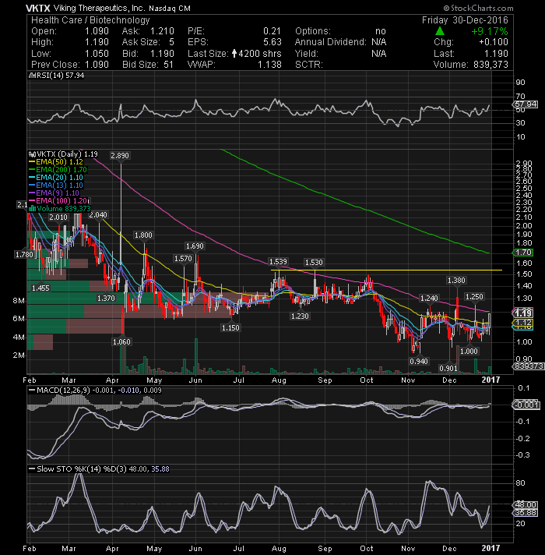Viewport: 545px width, 555px height.
Task: Click the 839373 volume axis tag
Action: 528,366
